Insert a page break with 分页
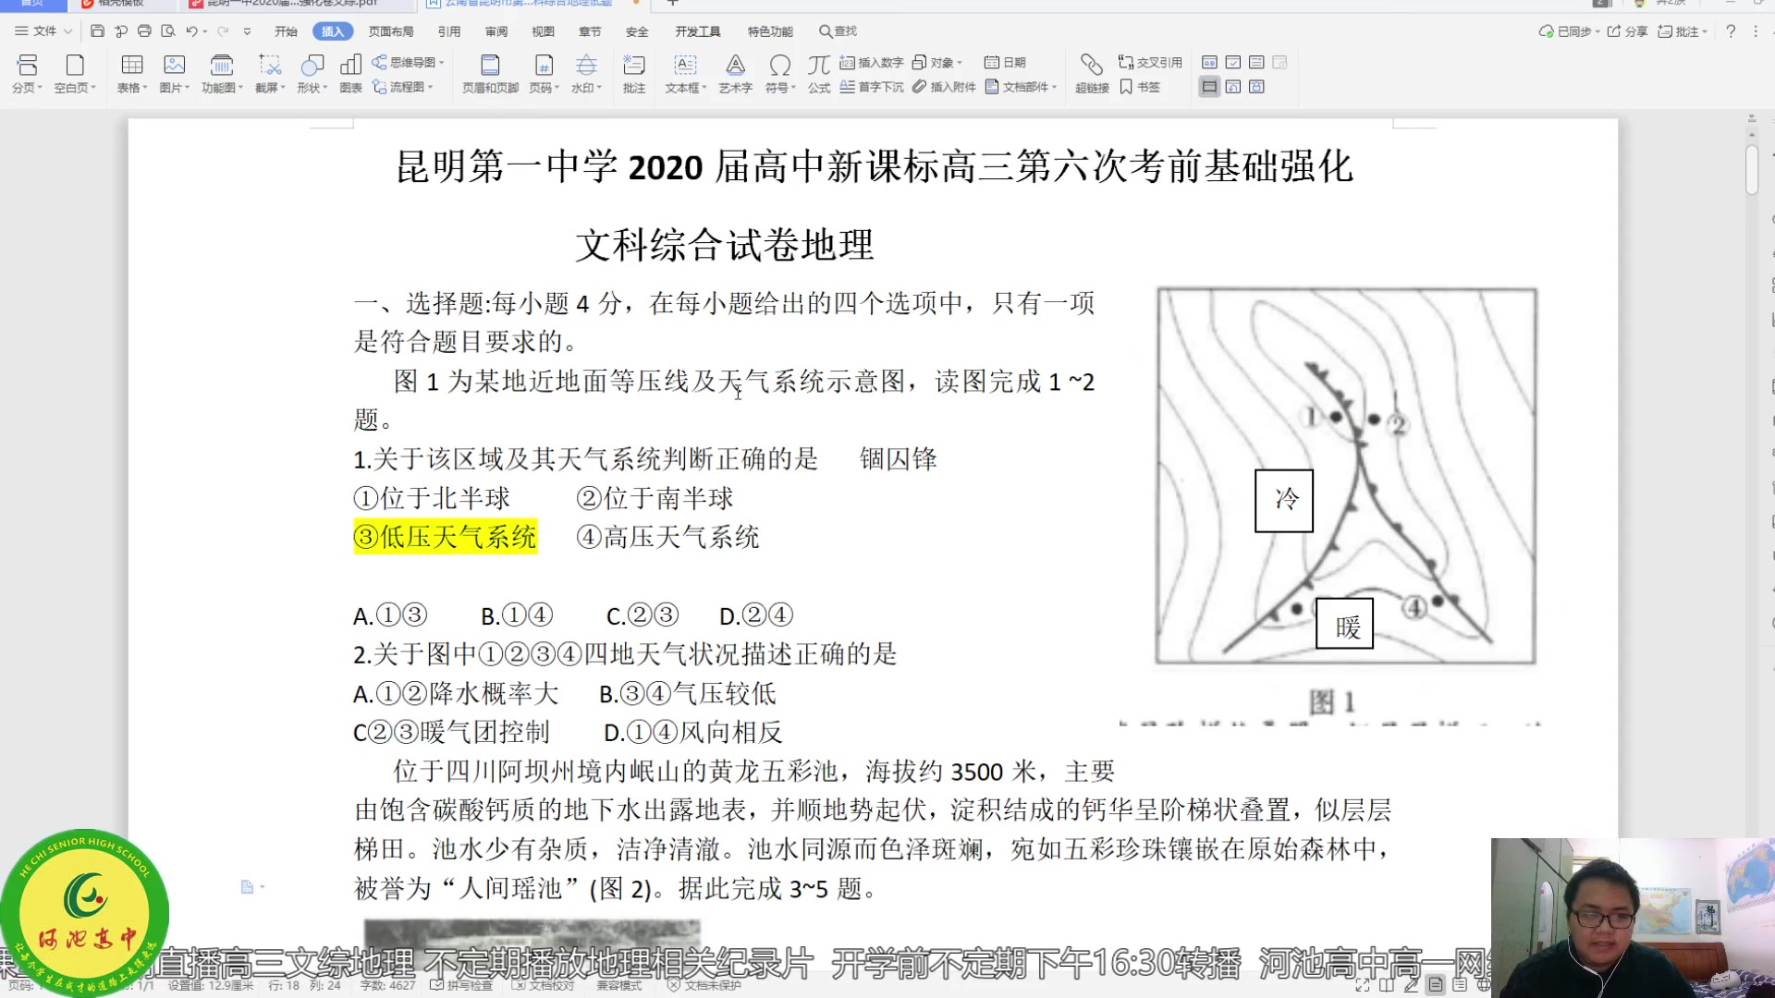1775x998 pixels. point(27,74)
